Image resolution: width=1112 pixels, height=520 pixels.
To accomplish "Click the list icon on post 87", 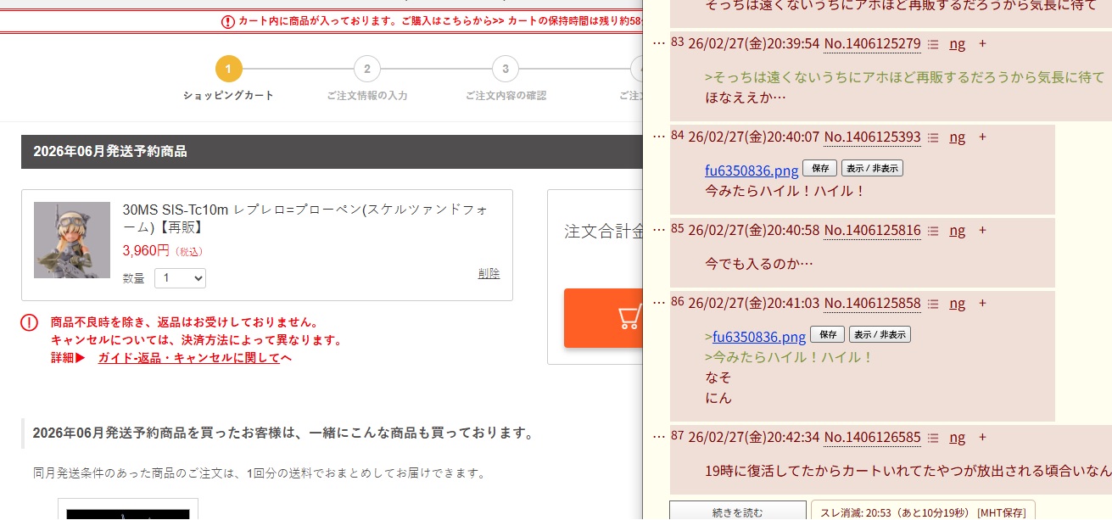I will click(x=933, y=438).
